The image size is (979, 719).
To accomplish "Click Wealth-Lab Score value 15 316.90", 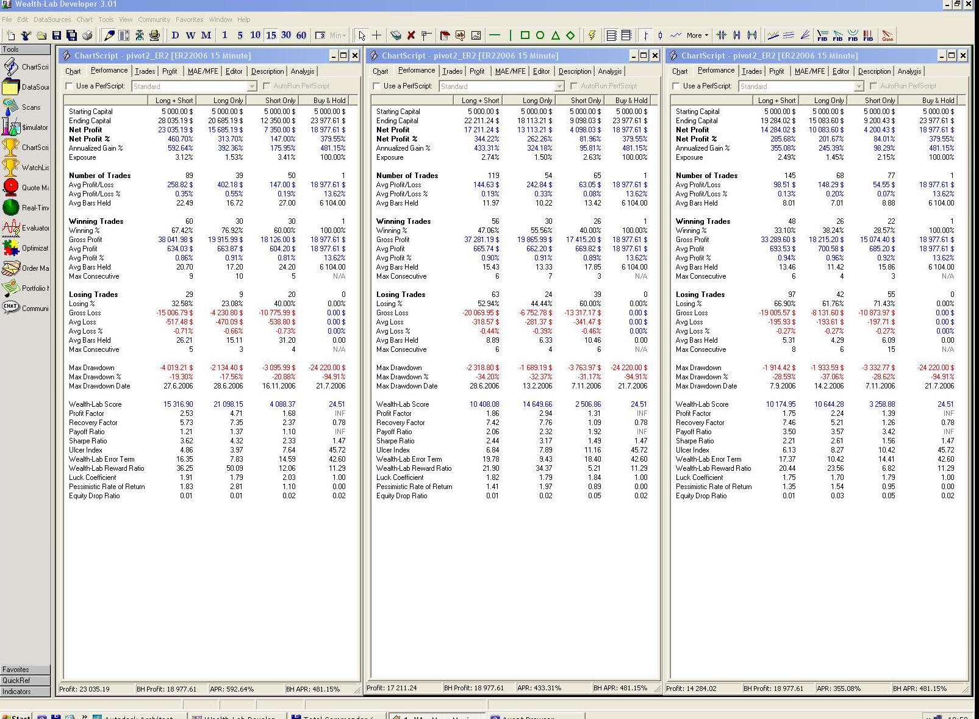I will click(x=178, y=404).
